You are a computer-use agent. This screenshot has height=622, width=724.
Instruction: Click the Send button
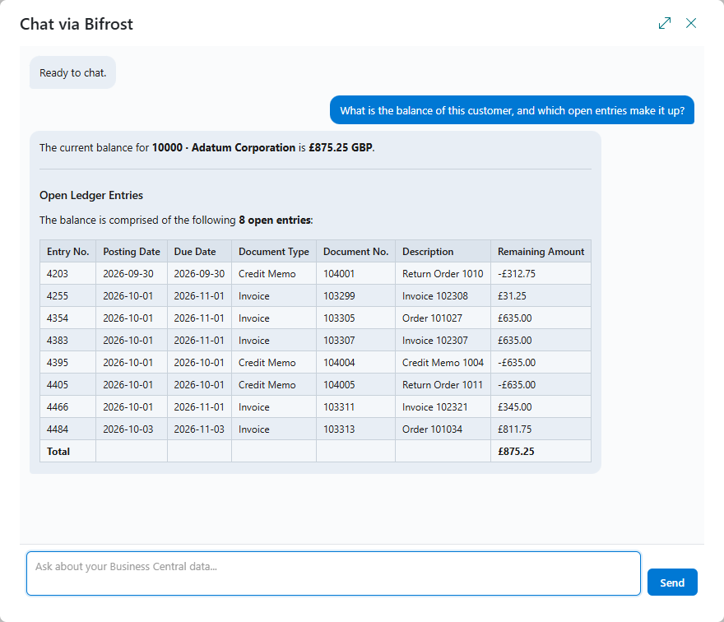coord(672,583)
